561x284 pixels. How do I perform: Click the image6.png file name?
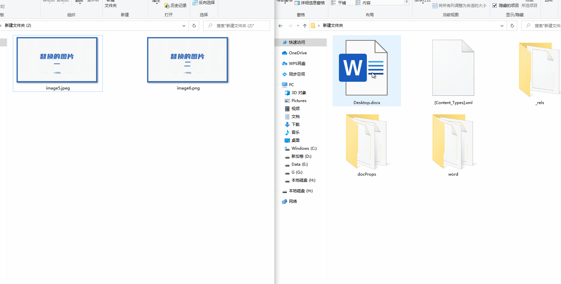click(x=188, y=88)
